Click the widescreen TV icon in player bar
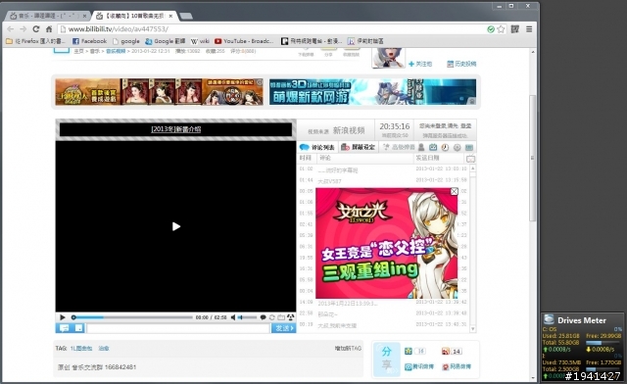The image size is (627, 384). (x=281, y=317)
